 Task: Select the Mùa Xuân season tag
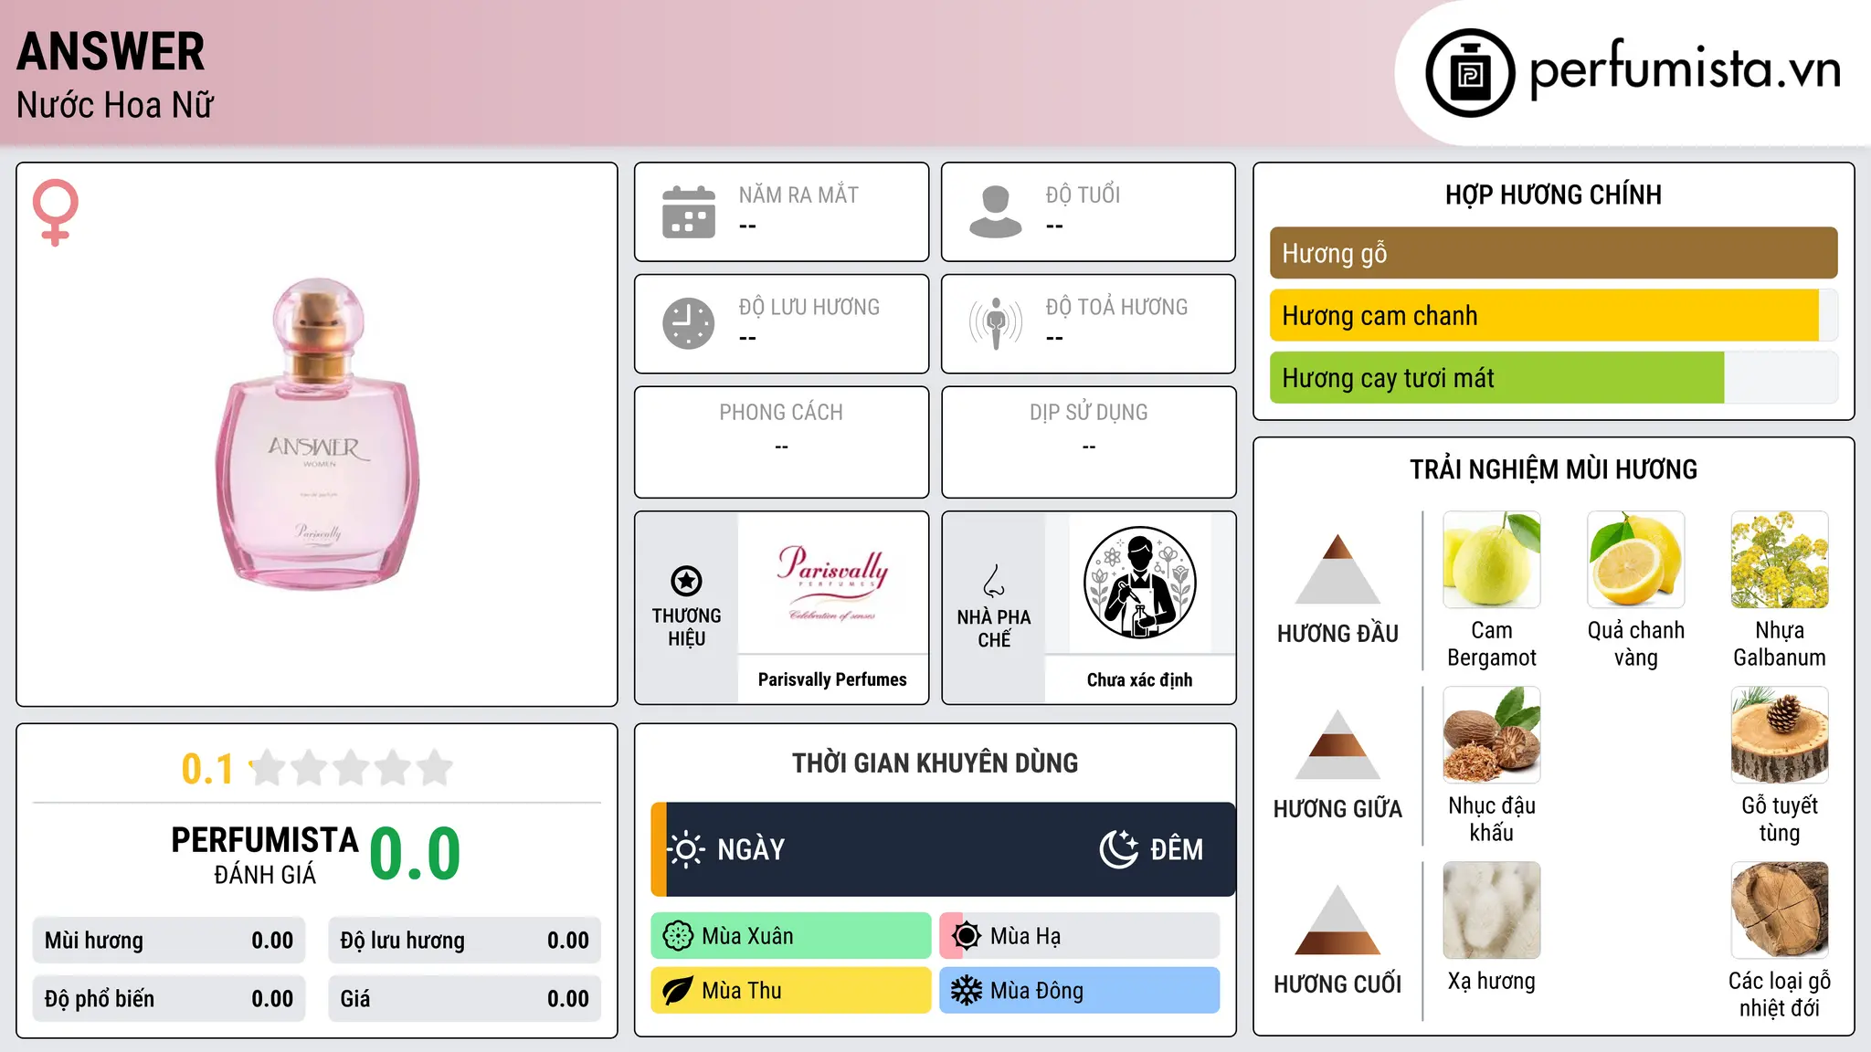791,936
